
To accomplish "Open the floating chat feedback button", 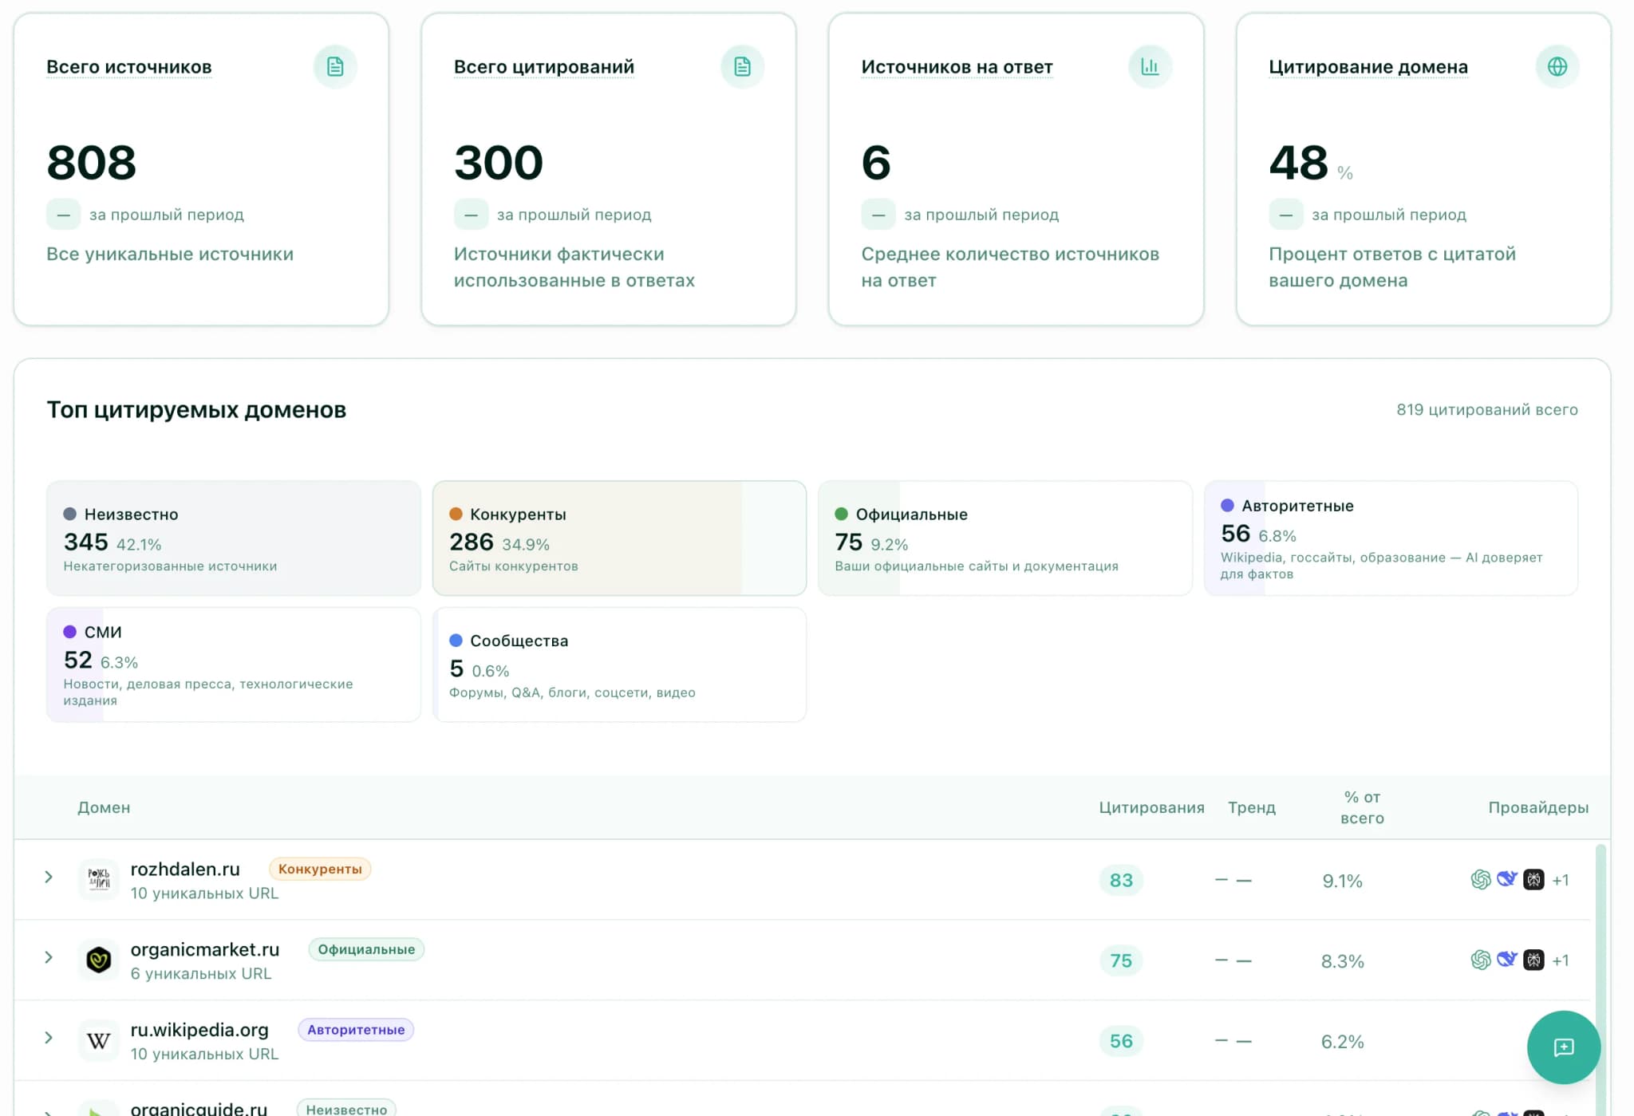I will pyautogui.click(x=1563, y=1047).
